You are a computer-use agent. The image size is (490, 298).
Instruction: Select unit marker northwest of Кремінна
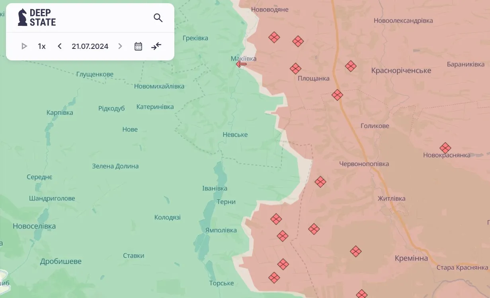pyautogui.click(x=355, y=251)
